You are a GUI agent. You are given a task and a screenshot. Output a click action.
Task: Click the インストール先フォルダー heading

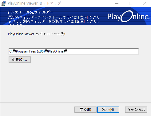30,12
